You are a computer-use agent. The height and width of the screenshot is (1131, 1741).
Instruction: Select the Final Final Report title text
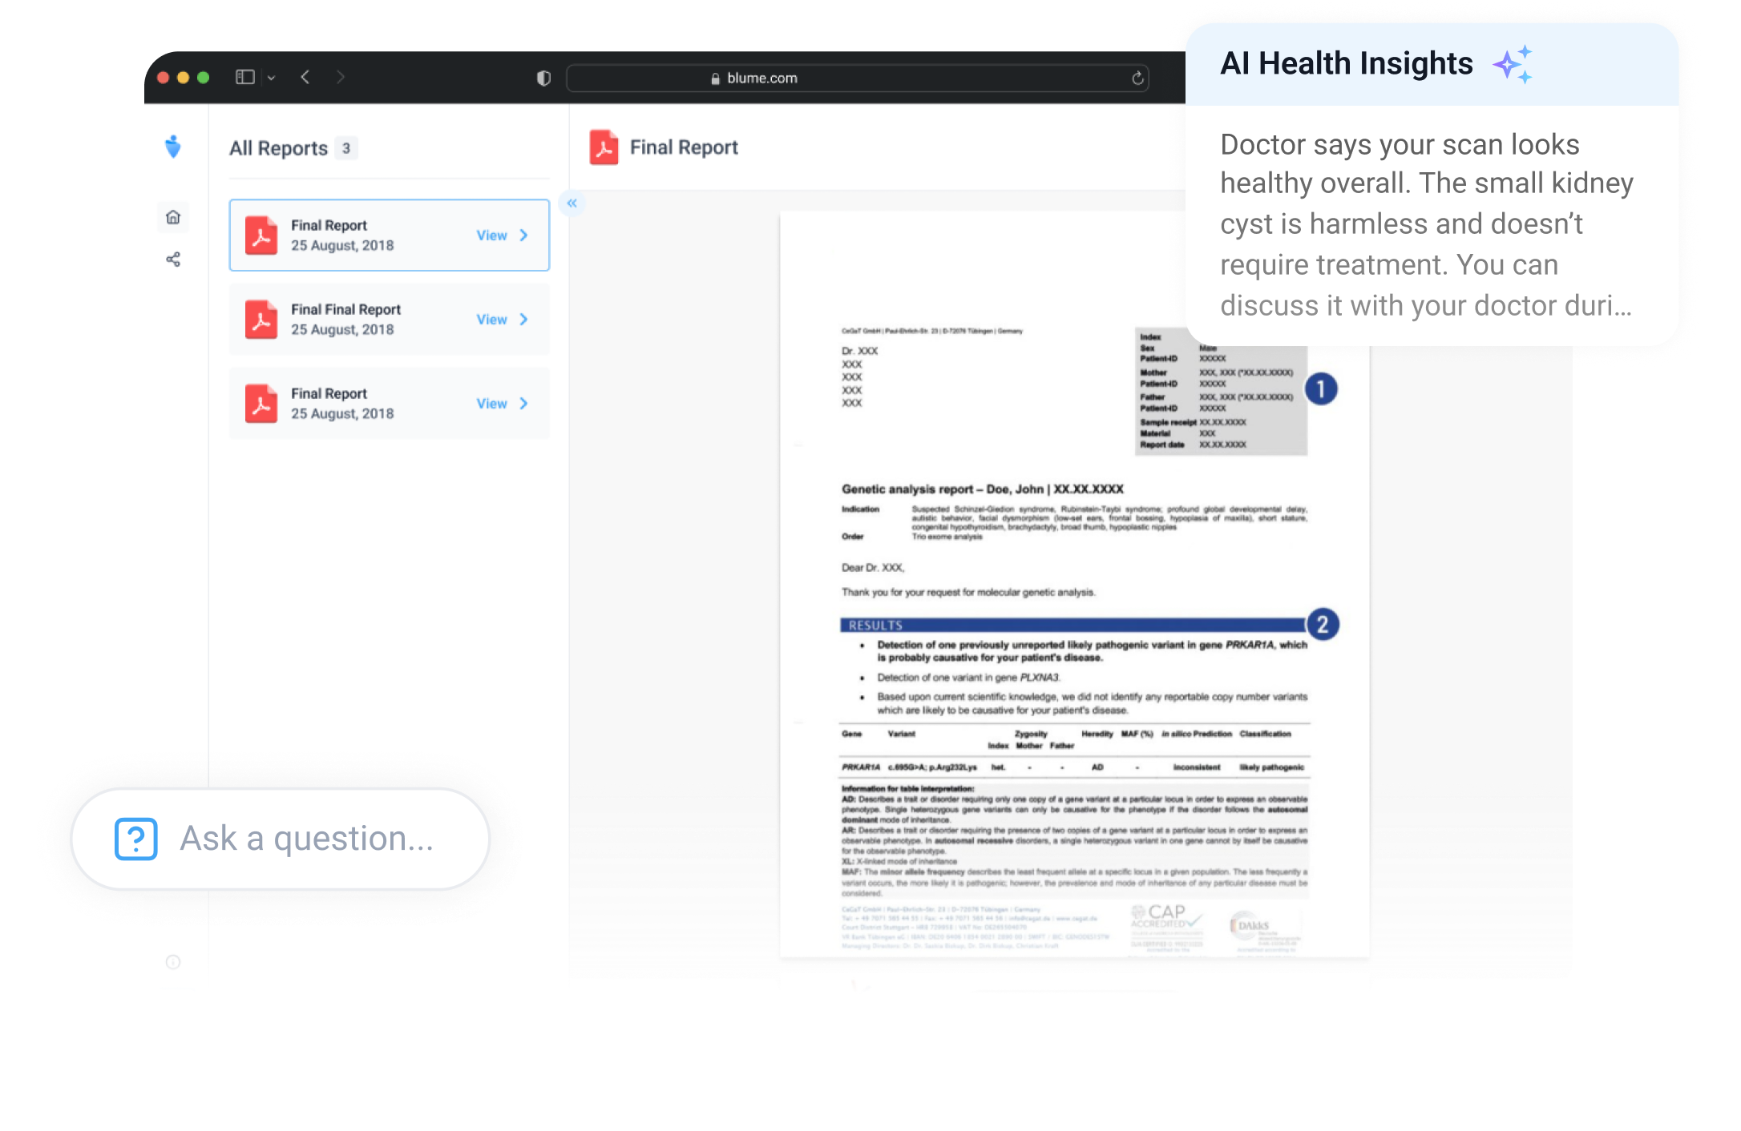(345, 309)
